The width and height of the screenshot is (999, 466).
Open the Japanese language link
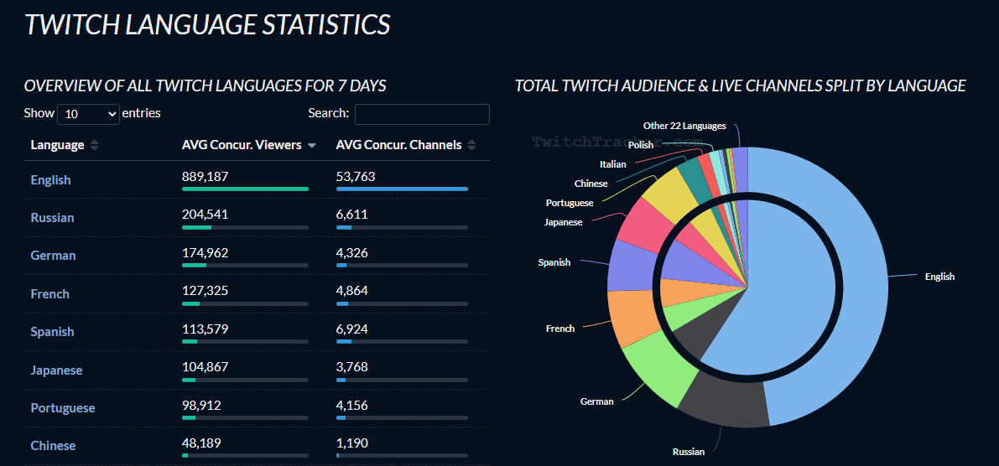[x=56, y=370]
